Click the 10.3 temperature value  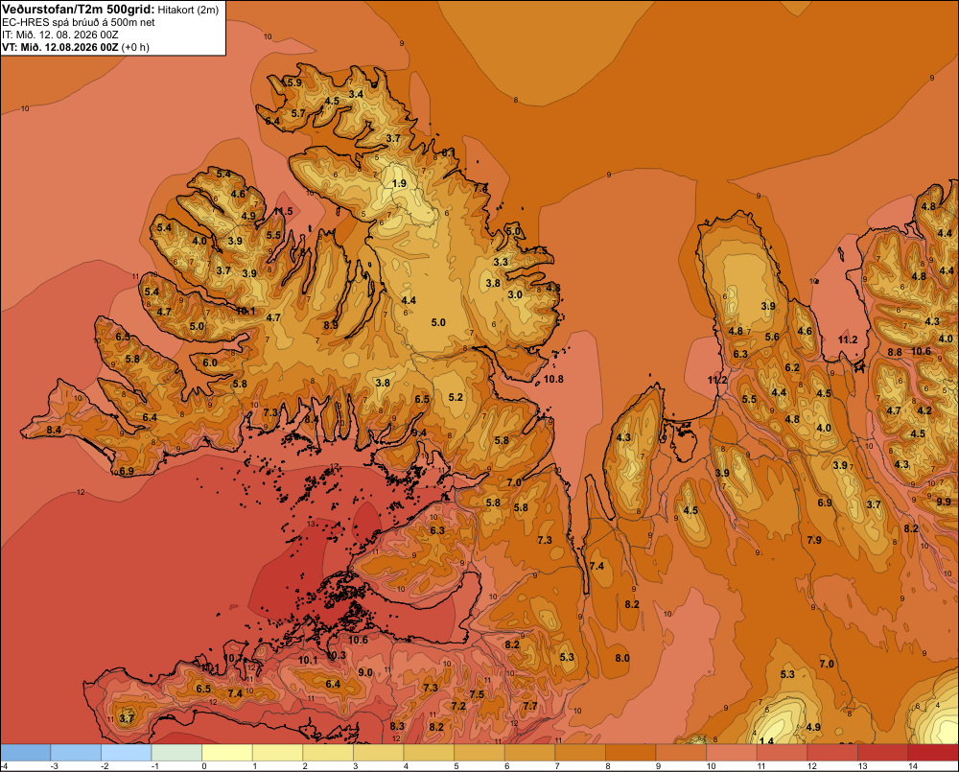pyautogui.click(x=336, y=655)
